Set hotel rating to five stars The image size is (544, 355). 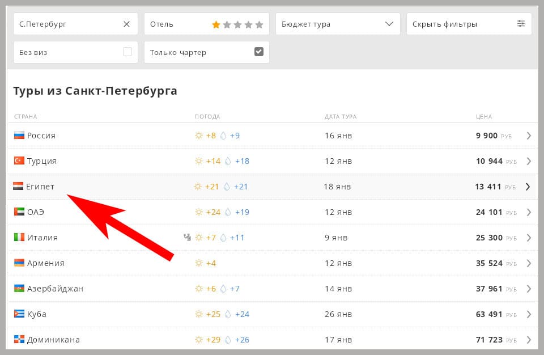coord(259,24)
